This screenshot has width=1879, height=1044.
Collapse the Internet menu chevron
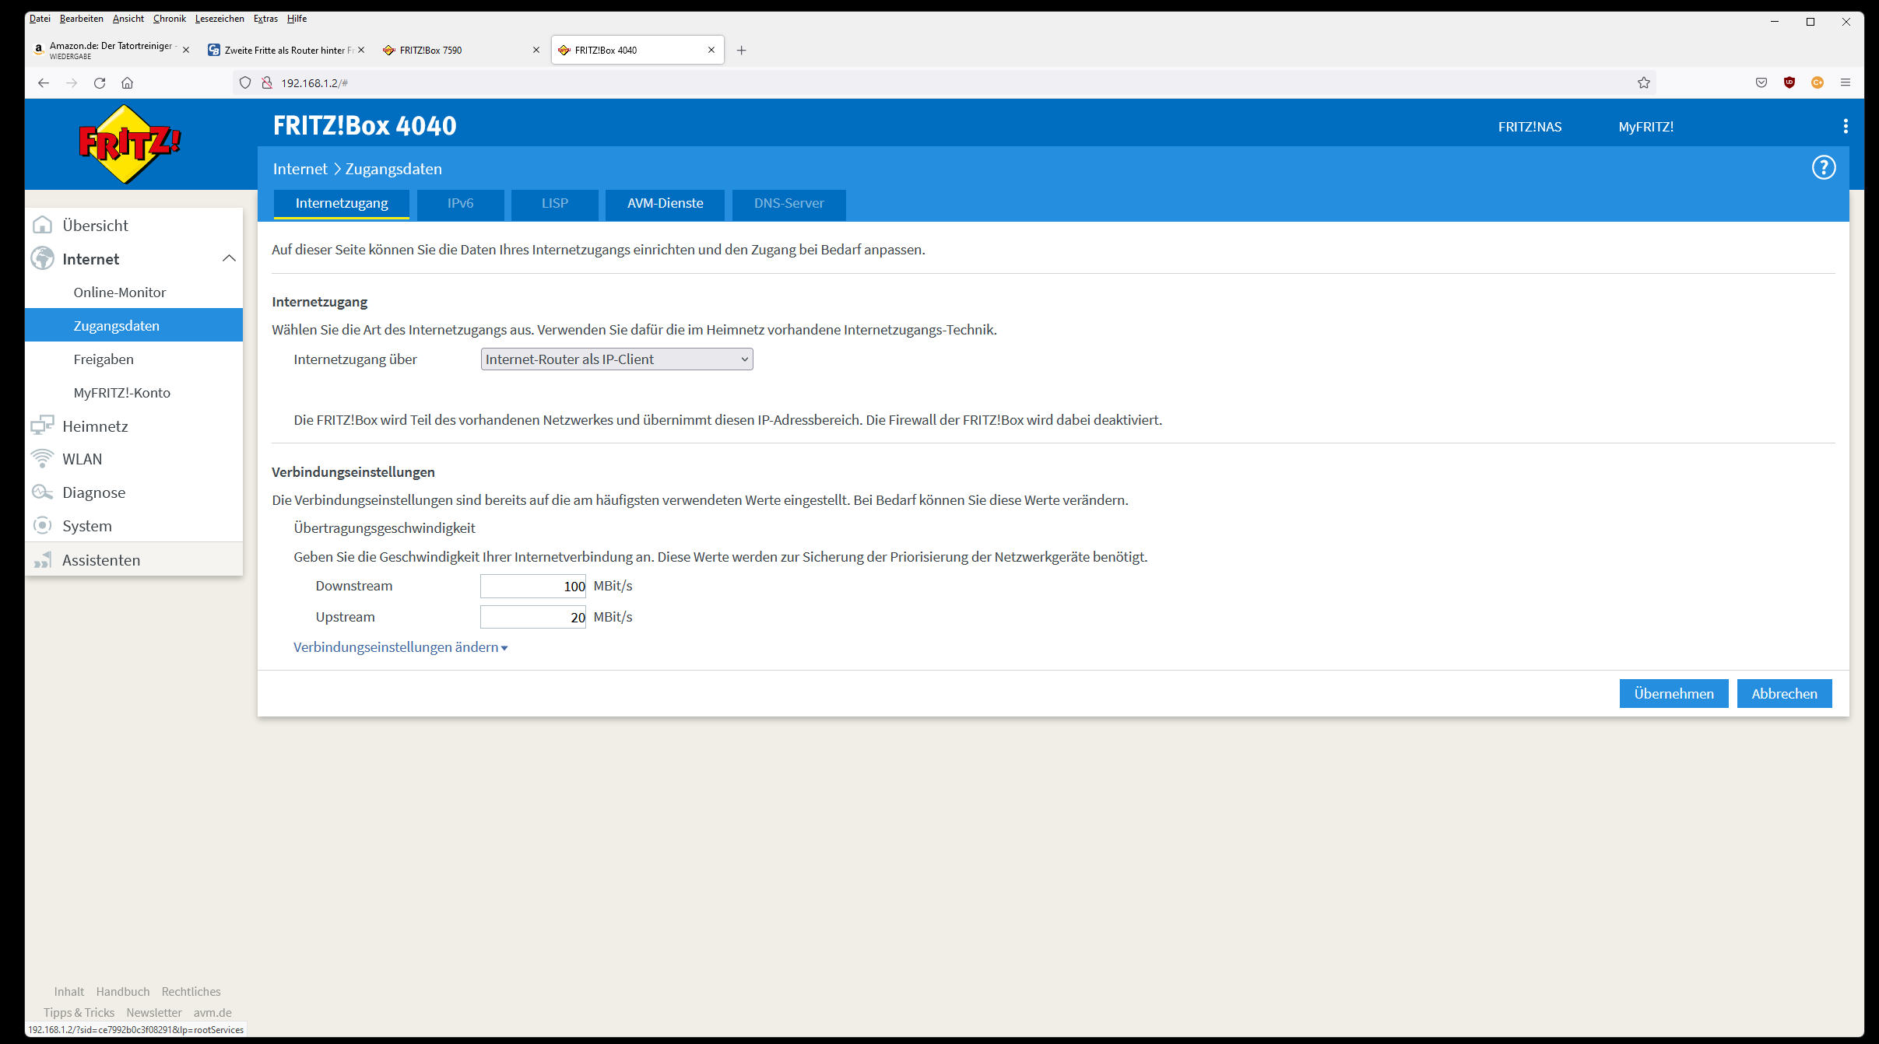click(x=229, y=258)
